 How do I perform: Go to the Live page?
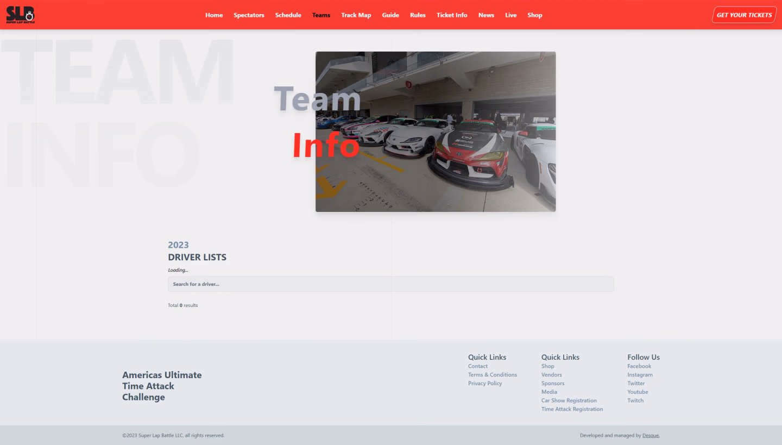(x=510, y=15)
